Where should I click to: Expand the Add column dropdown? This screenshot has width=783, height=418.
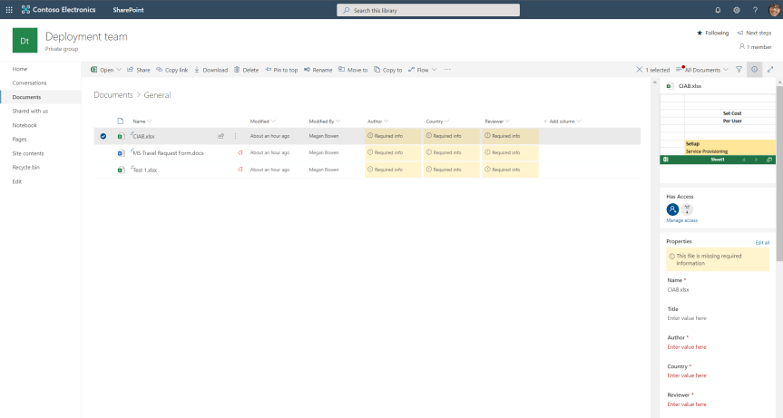coord(563,121)
